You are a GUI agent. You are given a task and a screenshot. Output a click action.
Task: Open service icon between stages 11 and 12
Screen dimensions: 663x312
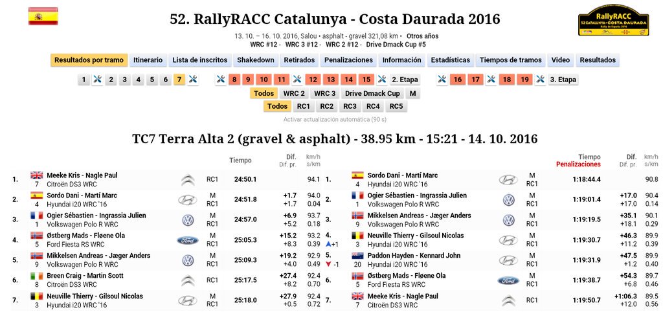(x=297, y=80)
